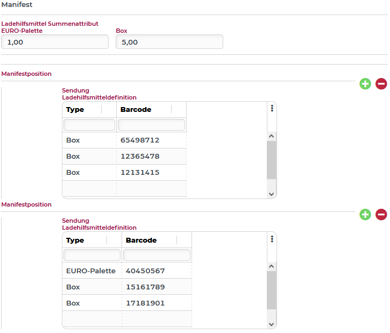Open three-dot menu of second table
390x333 pixels.
272,239
